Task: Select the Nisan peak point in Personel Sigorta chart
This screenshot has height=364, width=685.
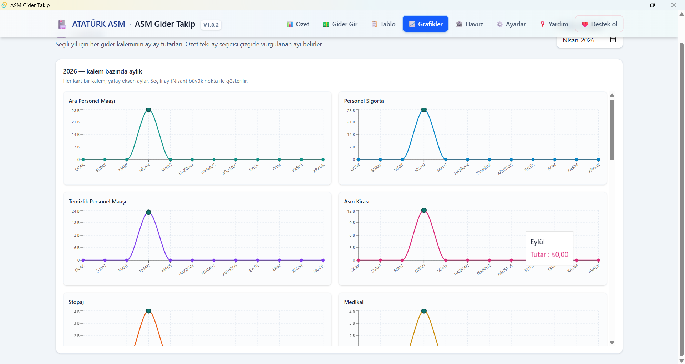Action: 424,110
